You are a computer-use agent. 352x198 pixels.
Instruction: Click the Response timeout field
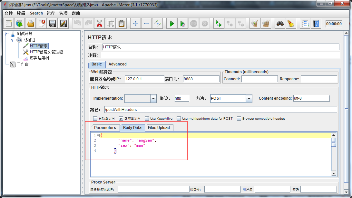(319, 79)
